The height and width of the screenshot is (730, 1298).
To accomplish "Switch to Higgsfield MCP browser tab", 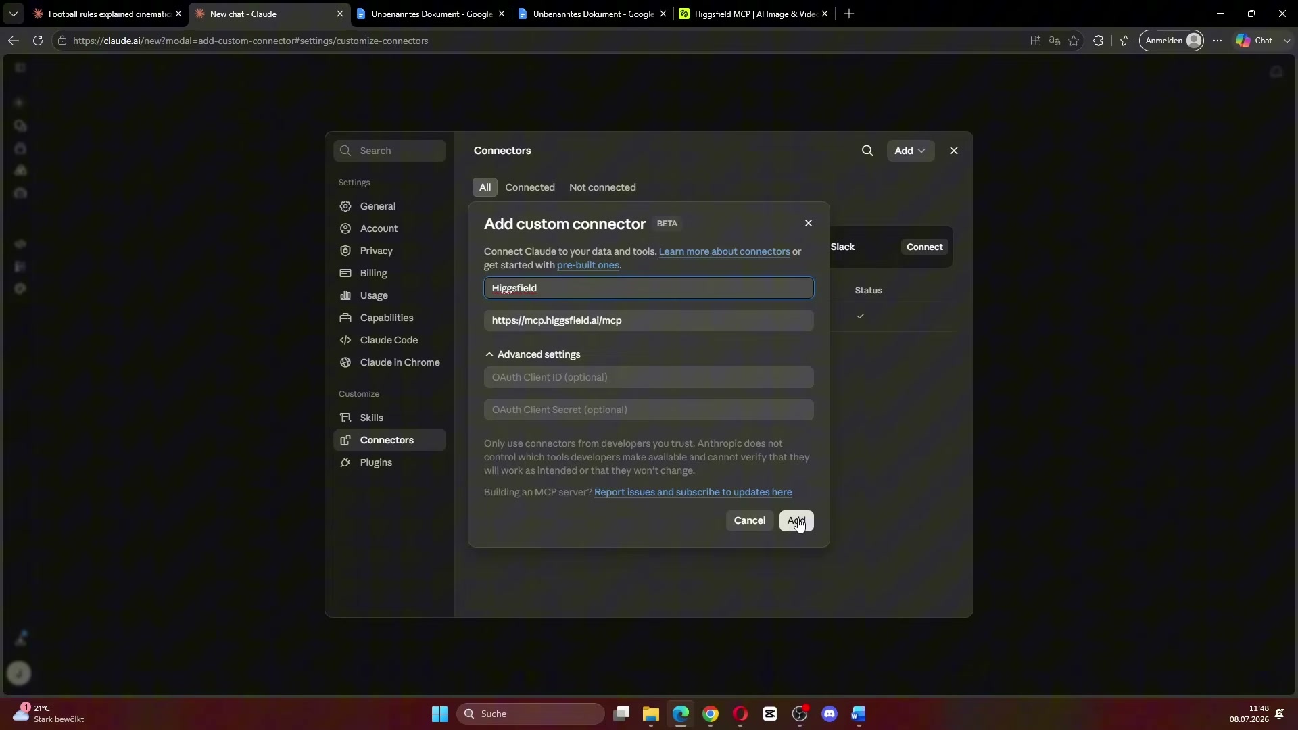I will (x=753, y=14).
